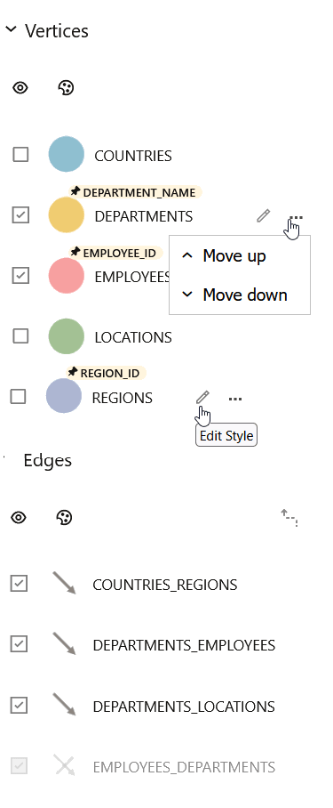The image size is (333, 808).
Task: Uncheck the EMPLOYEES vertex checkbox
Action: pyautogui.click(x=20, y=276)
